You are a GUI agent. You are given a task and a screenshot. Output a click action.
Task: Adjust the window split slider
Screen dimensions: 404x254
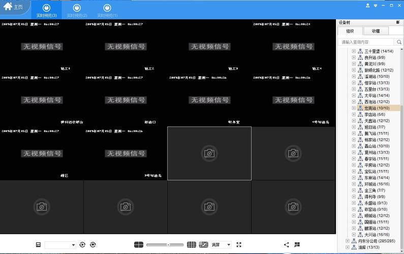[165, 245]
